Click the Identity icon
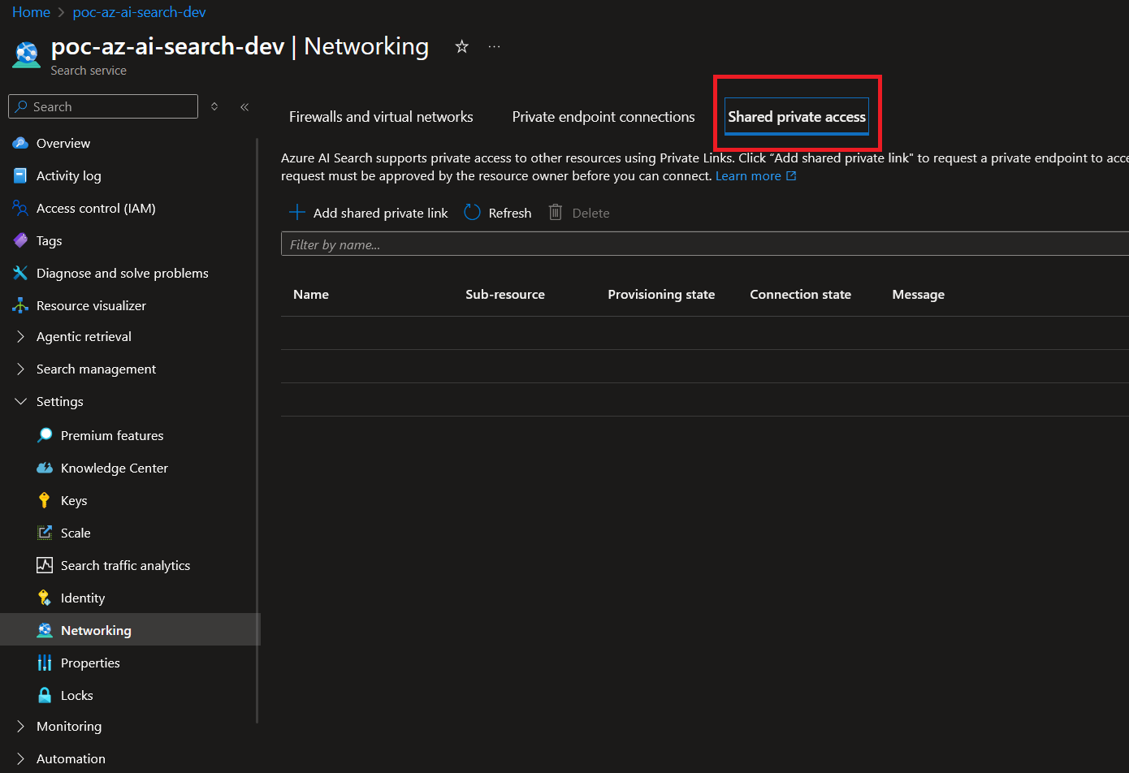The image size is (1129, 773). coord(45,598)
